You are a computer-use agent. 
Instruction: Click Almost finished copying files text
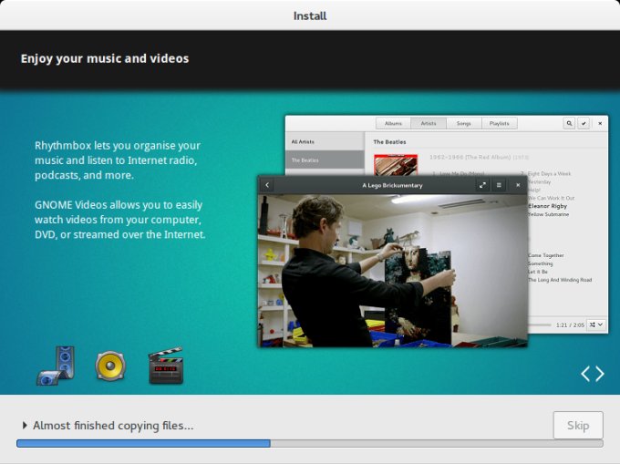113,426
